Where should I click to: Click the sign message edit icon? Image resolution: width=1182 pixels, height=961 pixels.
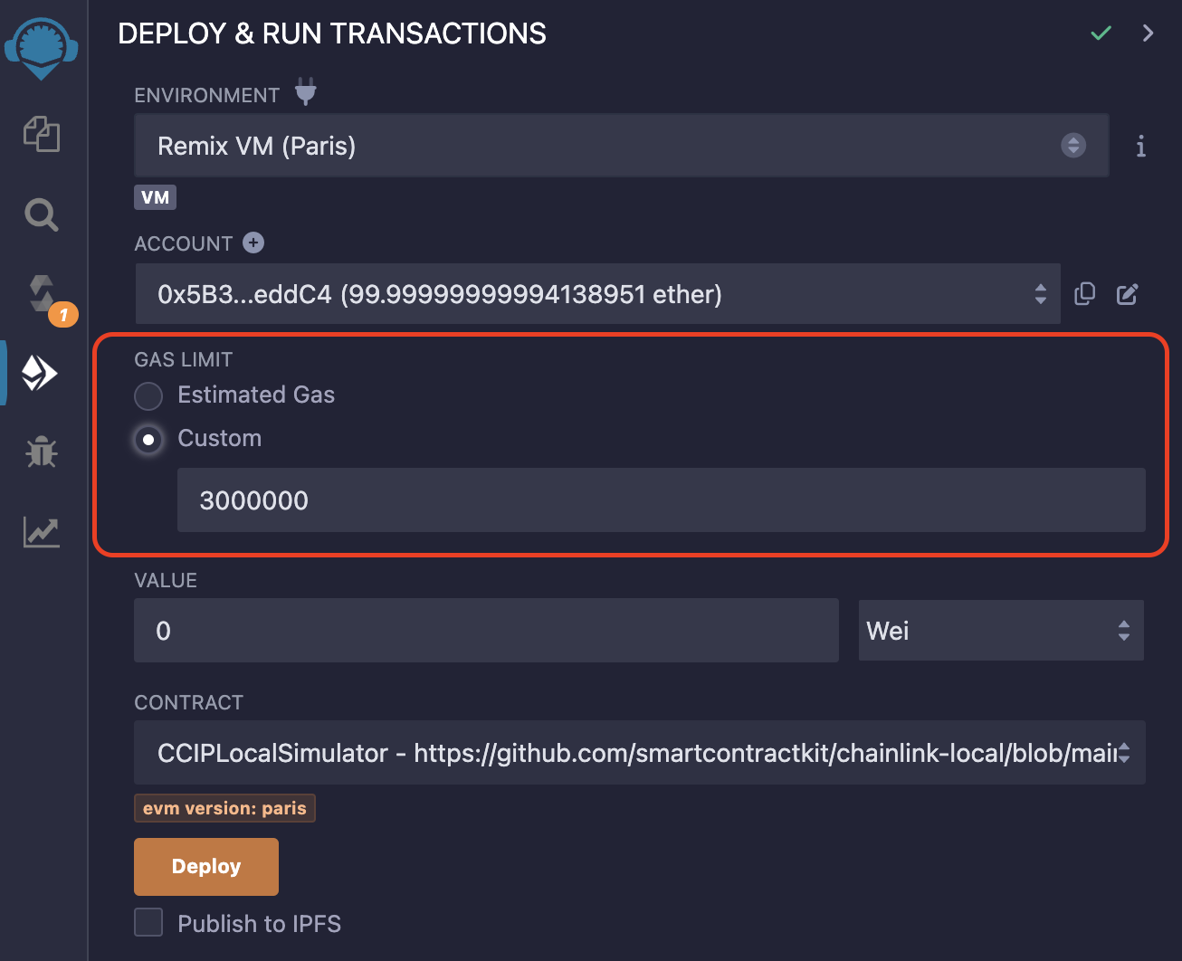[x=1127, y=294]
